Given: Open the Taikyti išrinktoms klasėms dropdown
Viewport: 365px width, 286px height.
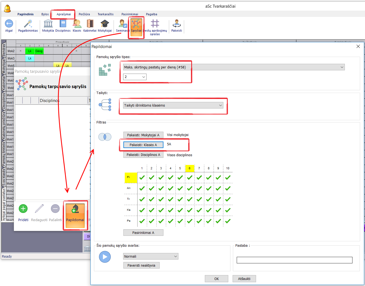Looking at the screenshot, I should pos(220,105).
